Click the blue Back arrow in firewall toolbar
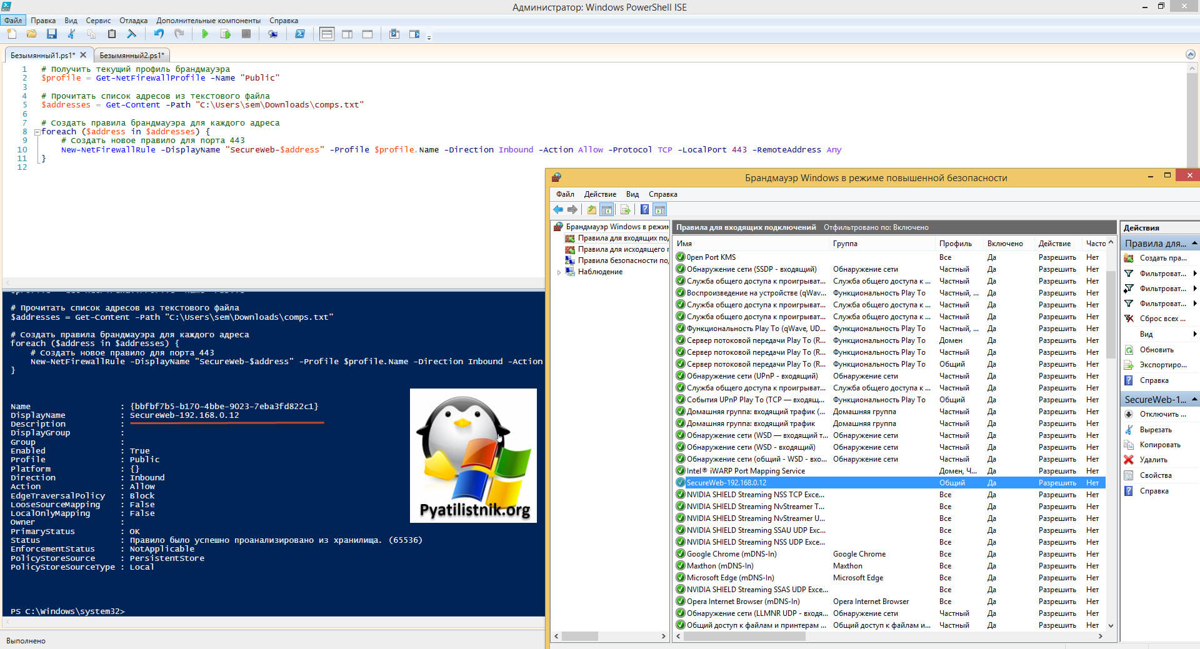The width and height of the screenshot is (1200, 649). pyautogui.click(x=558, y=210)
